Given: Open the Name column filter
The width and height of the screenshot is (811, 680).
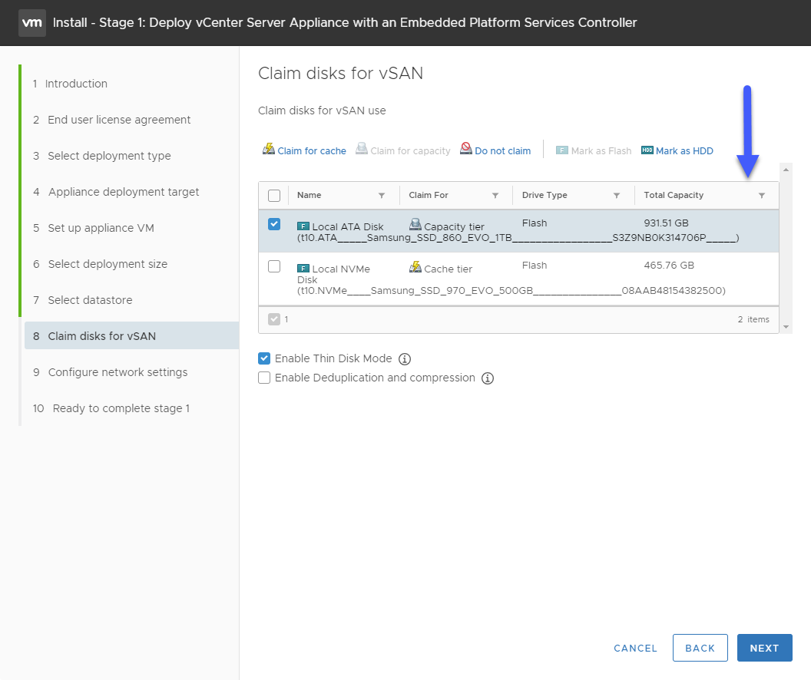Looking at the screenshot, I should coord(382,195).
